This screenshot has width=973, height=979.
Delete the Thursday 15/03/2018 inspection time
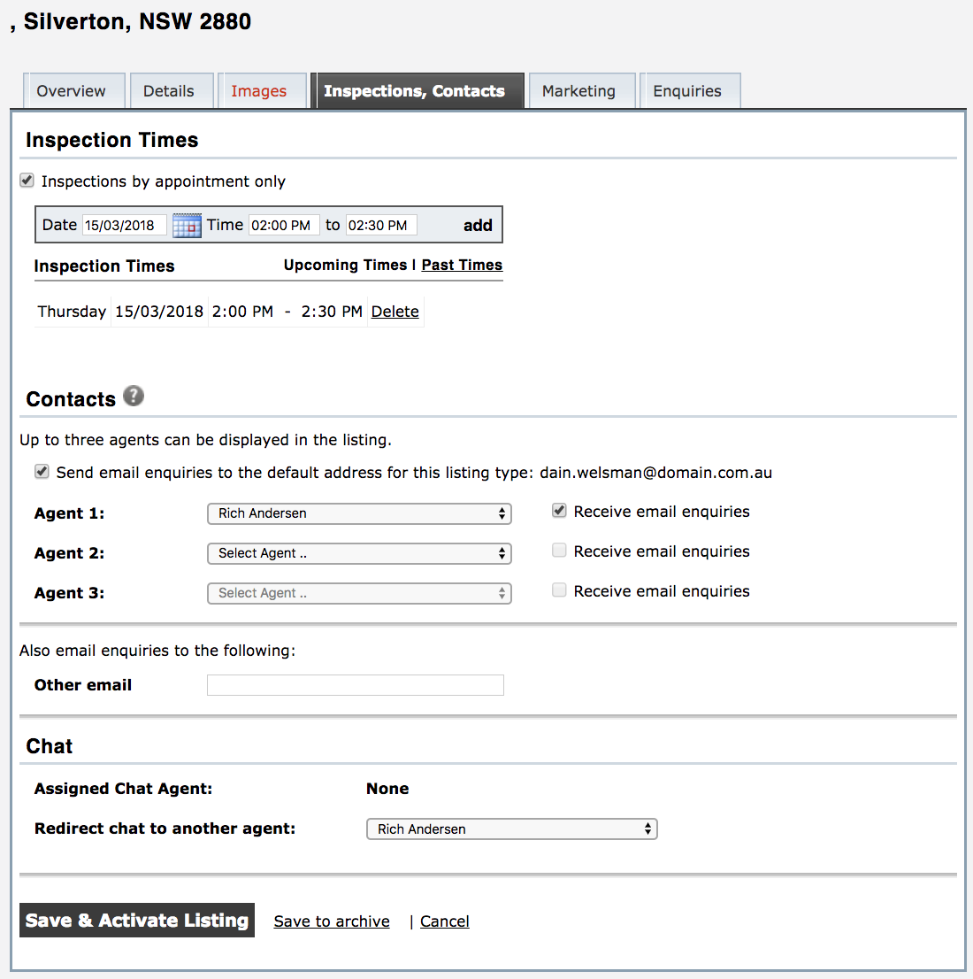pyautogui.click(x=395, y=312)
